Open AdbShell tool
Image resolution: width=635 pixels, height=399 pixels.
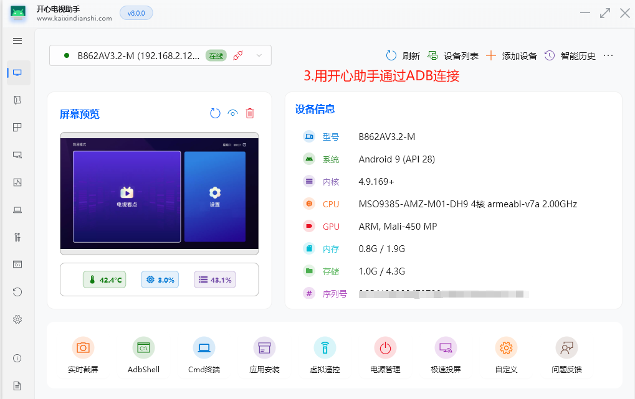[143, 355]
